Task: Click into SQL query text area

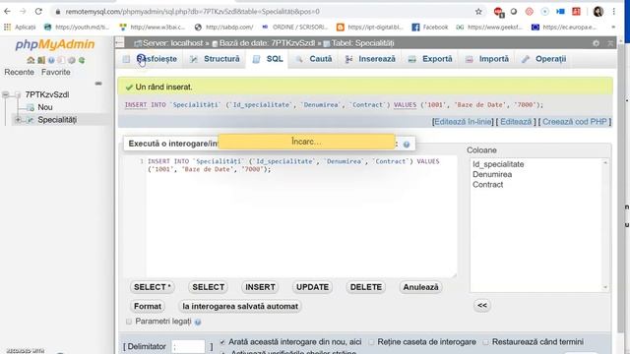Action: click(301, 216)
